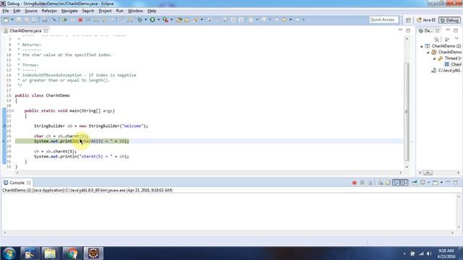Image resolution: width=463 pixels, height=260 pixels.
Task: Switch to the Debug perspective
Action: pyautogui.click(x=449, y=20)
